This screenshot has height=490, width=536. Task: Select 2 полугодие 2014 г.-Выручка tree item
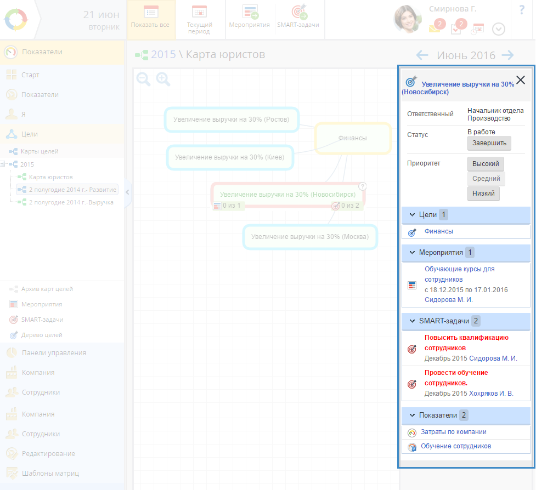click(71, 202)
